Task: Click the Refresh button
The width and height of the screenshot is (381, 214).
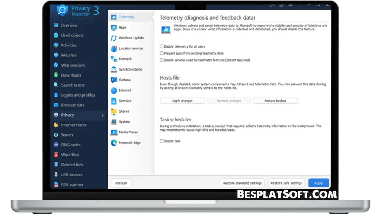Action: (x=121, y=183)
